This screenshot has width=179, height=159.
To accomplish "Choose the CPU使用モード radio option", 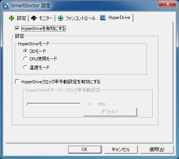I will pyautogui.click(x=25, y=59).
